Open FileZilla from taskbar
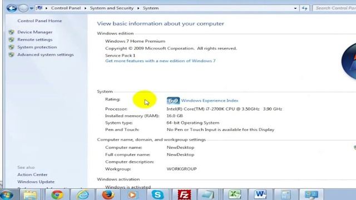 point(184,195)
